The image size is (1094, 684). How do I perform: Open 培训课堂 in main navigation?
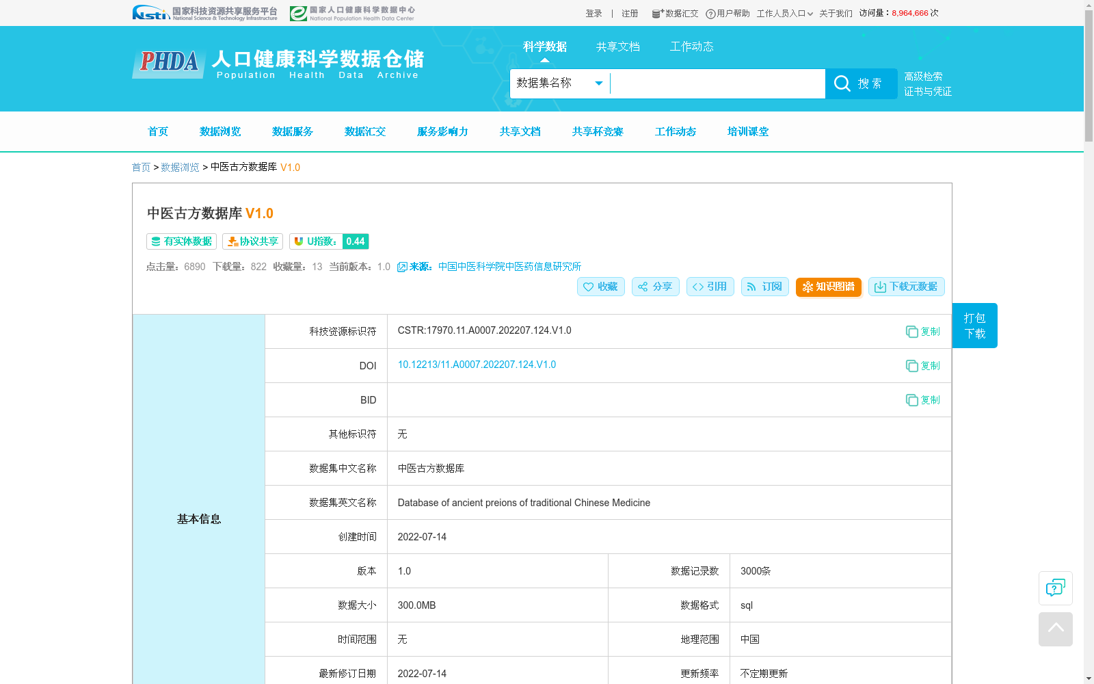coord(748,131)
